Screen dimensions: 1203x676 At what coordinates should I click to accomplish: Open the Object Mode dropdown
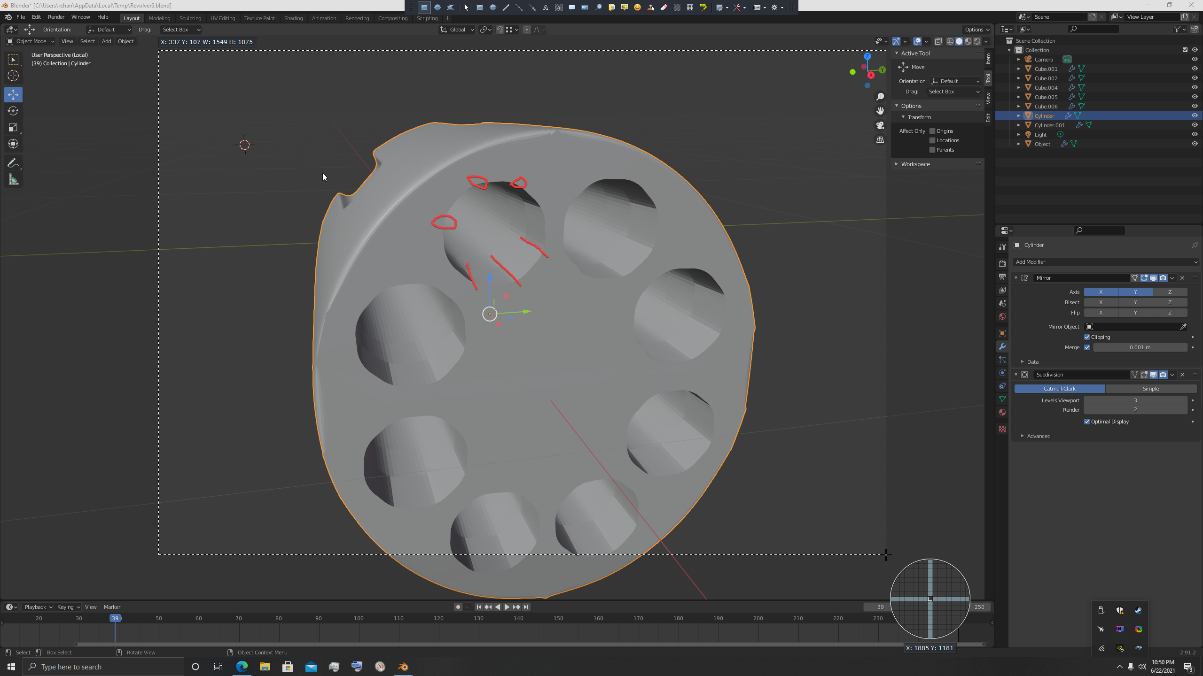(x=31, y=41)
